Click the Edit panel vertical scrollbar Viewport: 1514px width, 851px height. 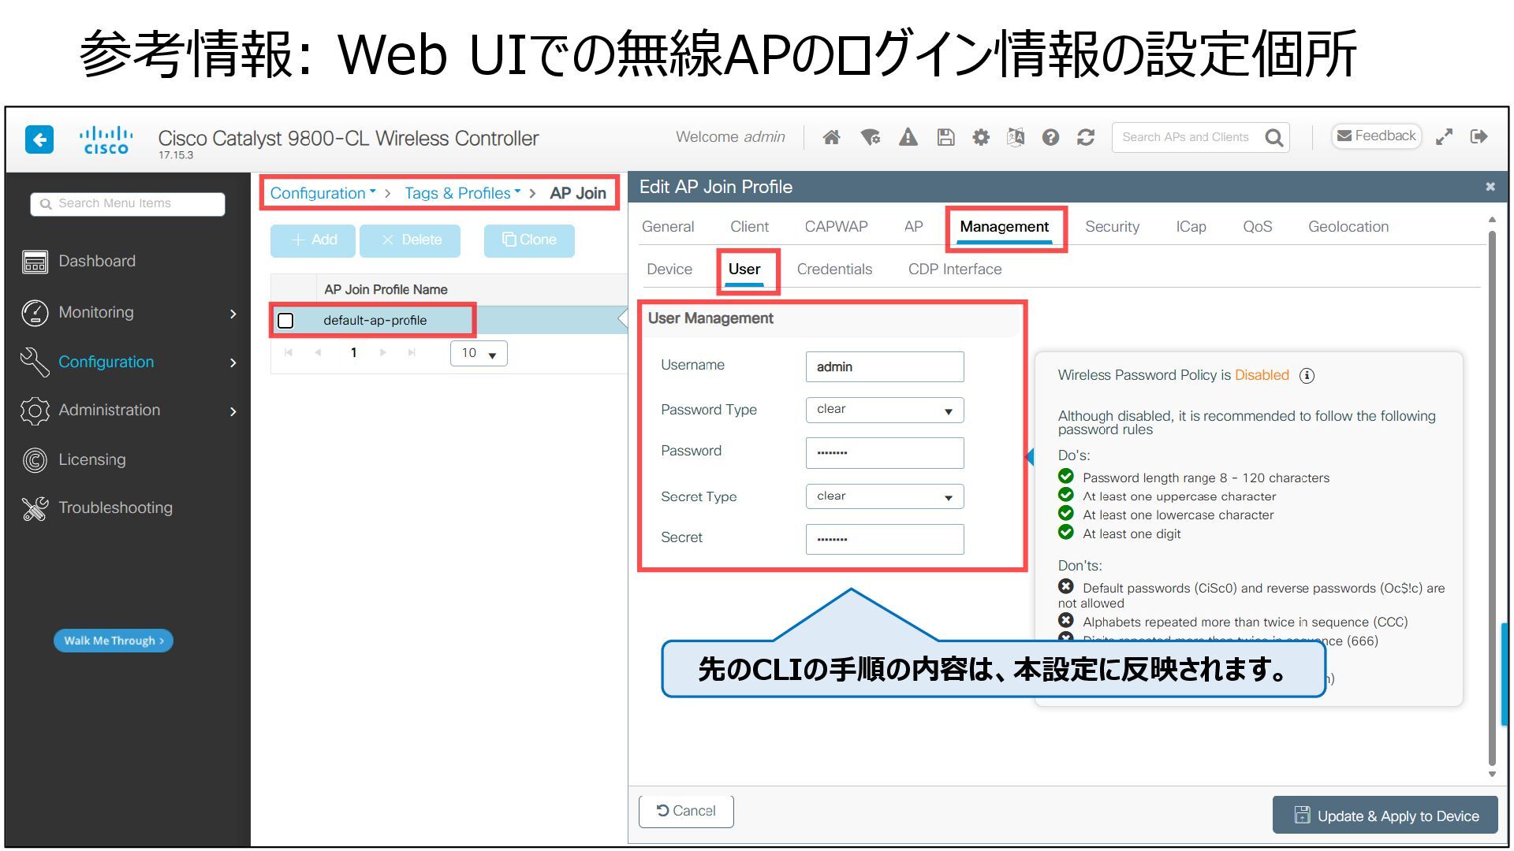[1491, 496]
